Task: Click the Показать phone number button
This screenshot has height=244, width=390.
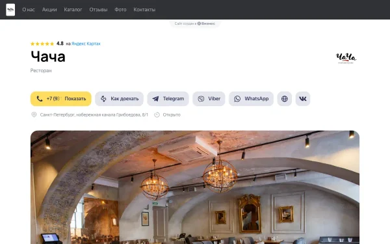Action: [x=61, y=99]
